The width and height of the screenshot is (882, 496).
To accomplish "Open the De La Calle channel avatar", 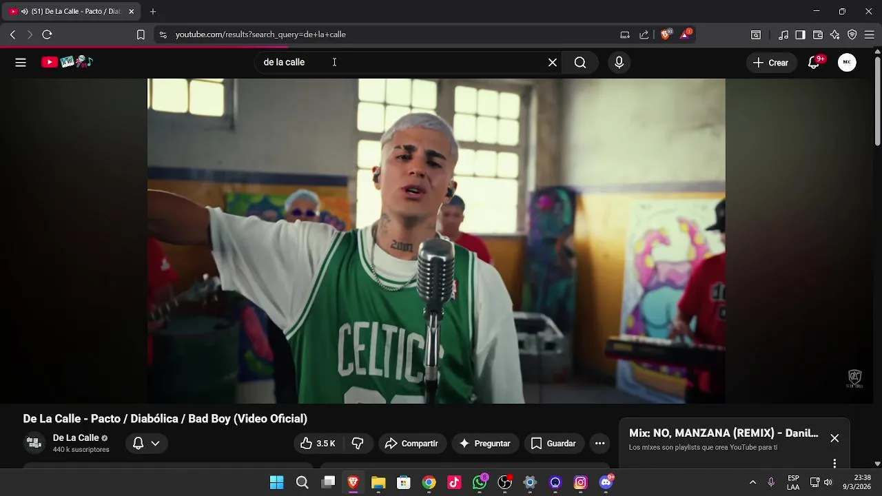I will point(34,443).
